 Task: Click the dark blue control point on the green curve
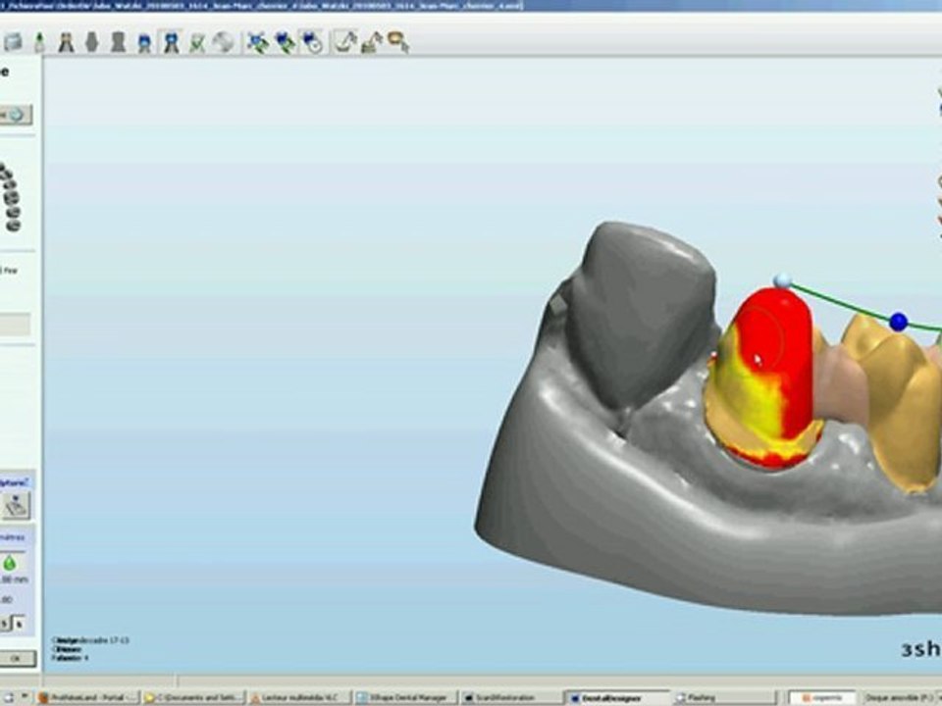tap(898, 322)
